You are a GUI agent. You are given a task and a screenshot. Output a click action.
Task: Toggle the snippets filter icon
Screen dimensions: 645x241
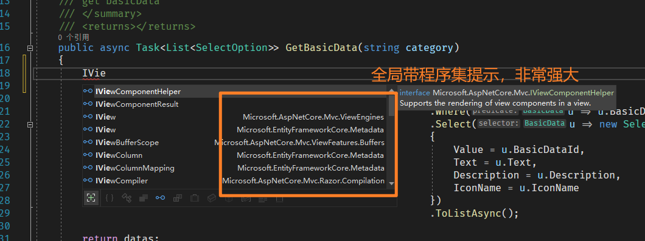[x=279, y=199]
